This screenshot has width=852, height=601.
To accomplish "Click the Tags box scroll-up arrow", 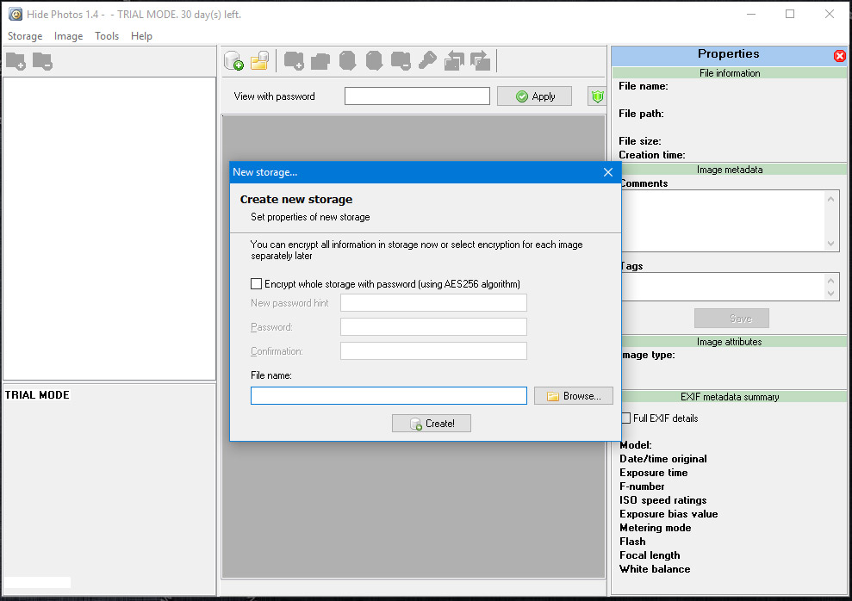I will 831,280.
